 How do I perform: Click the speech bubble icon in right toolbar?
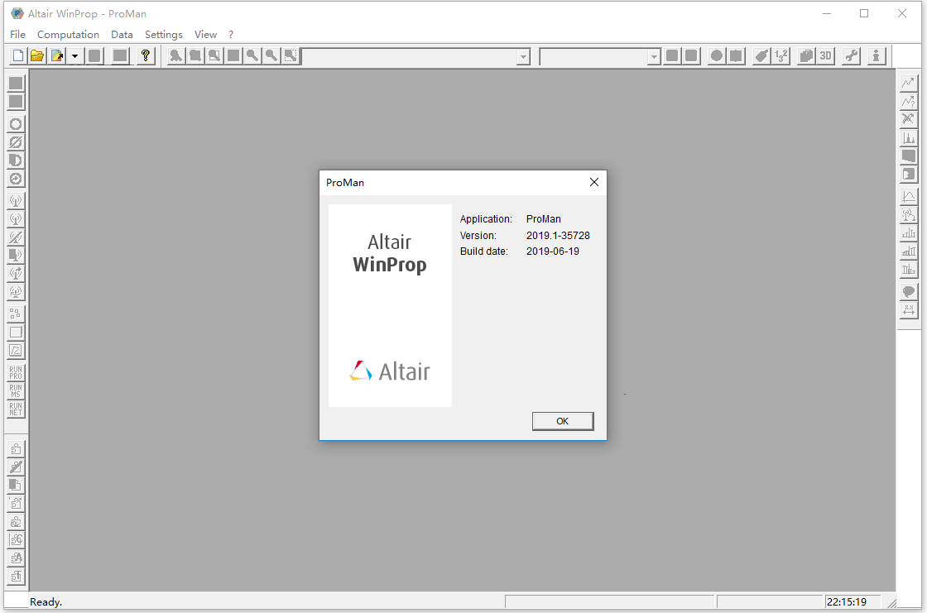tap(909, 291)
